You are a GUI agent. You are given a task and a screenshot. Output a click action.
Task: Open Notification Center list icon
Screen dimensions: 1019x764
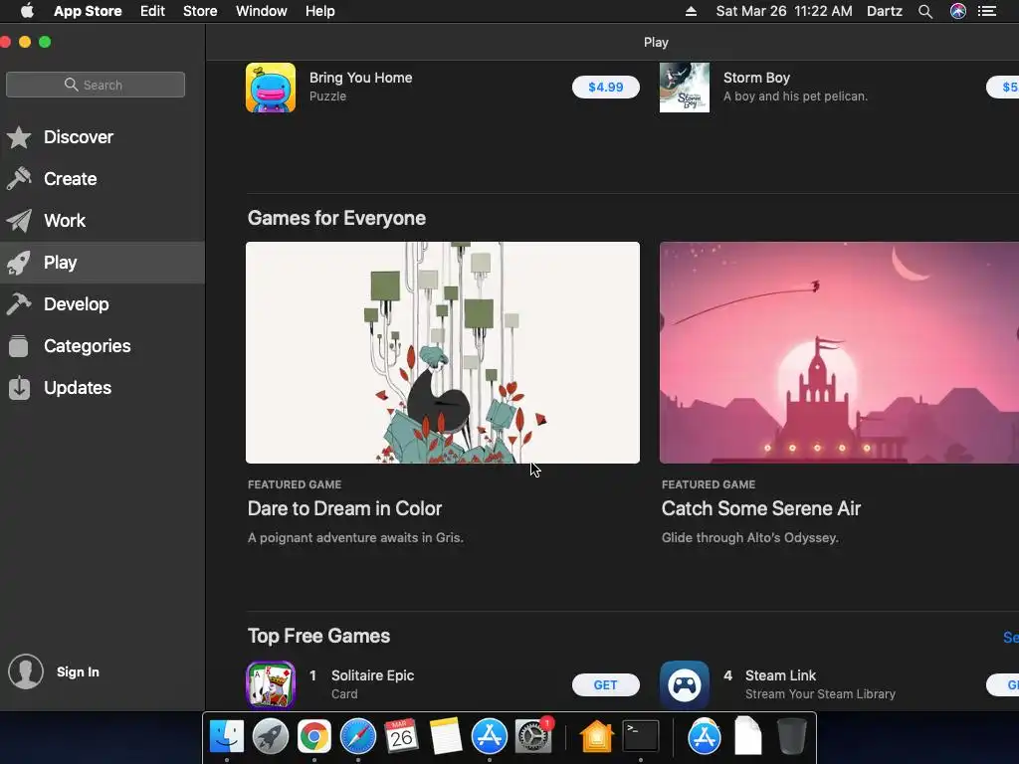tap(987, 11)
